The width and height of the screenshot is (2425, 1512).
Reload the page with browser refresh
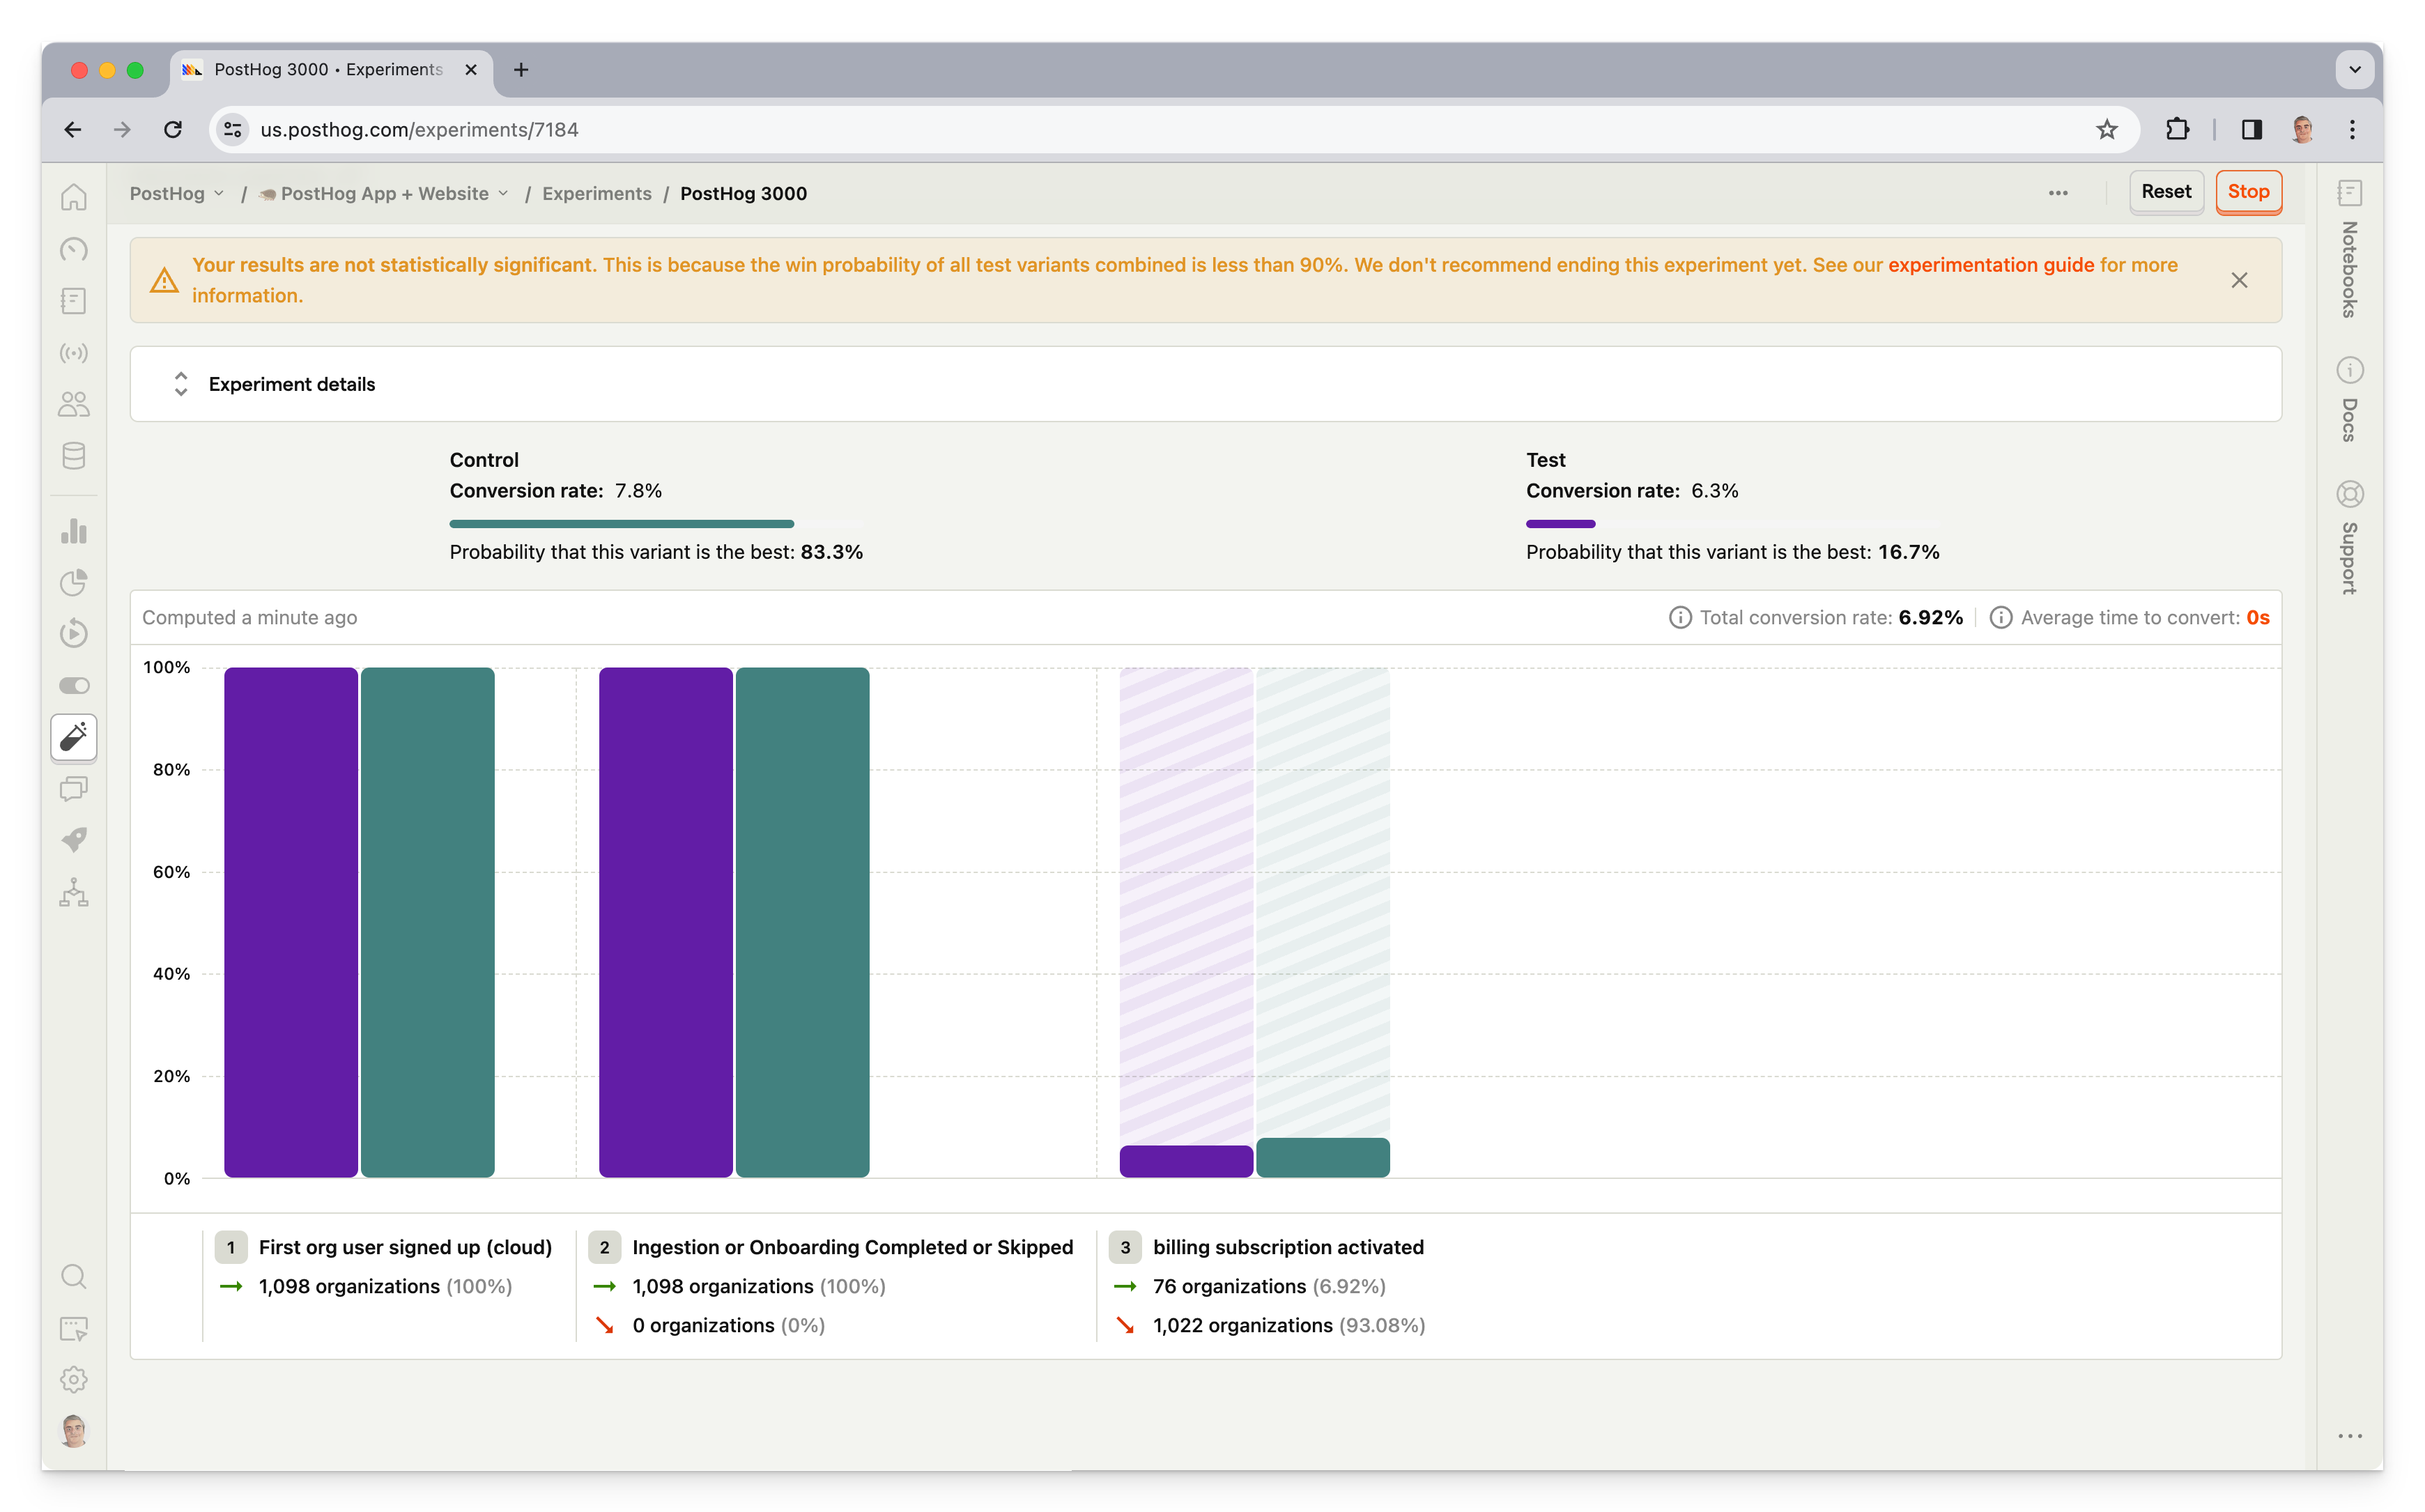tap(173, 130)
